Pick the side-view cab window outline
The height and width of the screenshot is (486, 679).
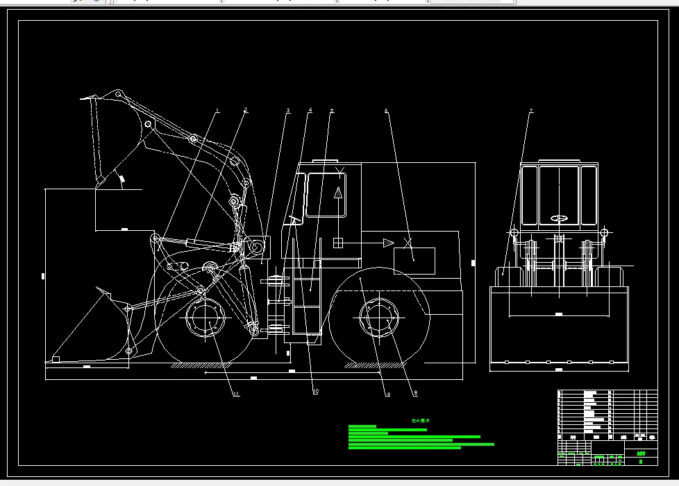coord(326,195)
